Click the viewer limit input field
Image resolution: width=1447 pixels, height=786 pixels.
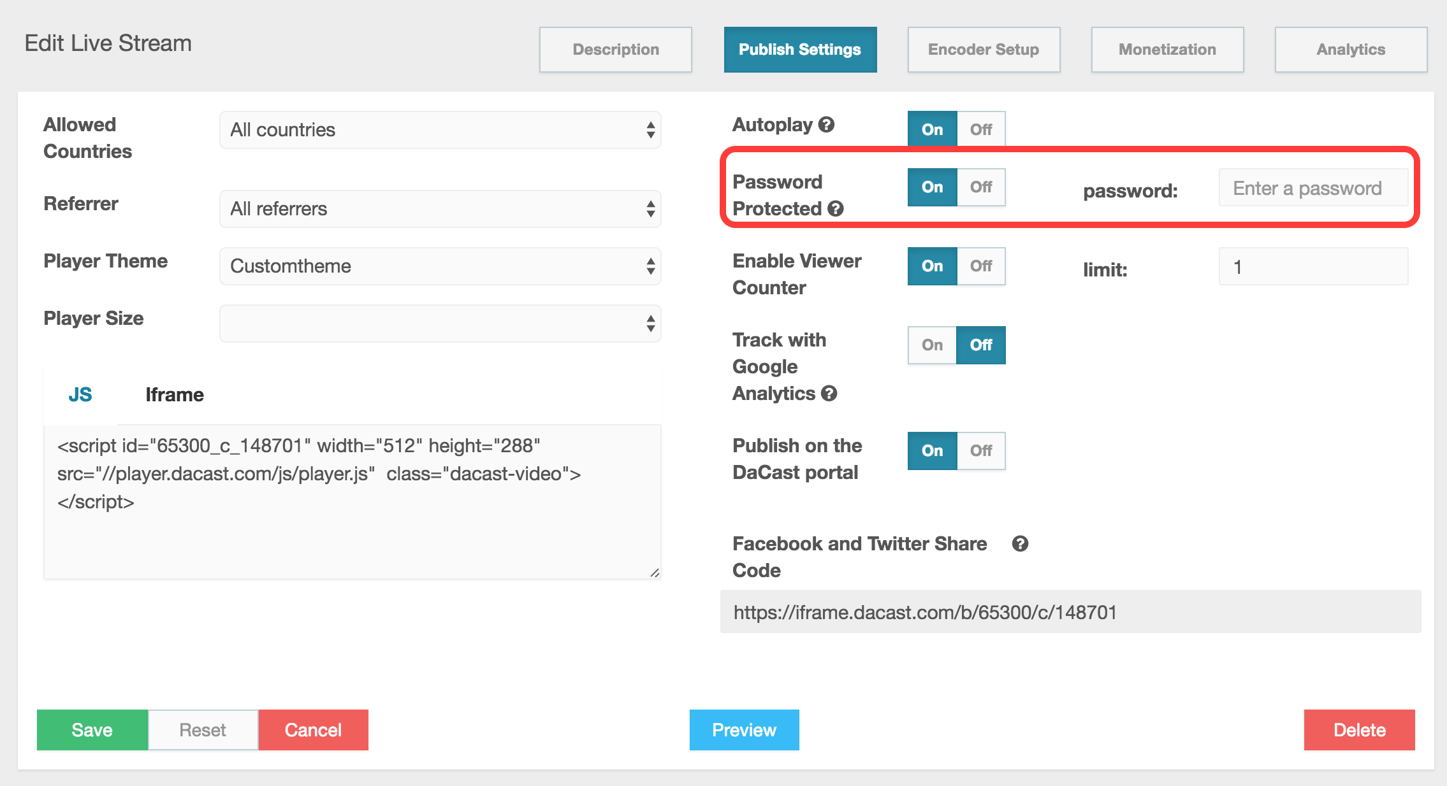point(1313,267)
